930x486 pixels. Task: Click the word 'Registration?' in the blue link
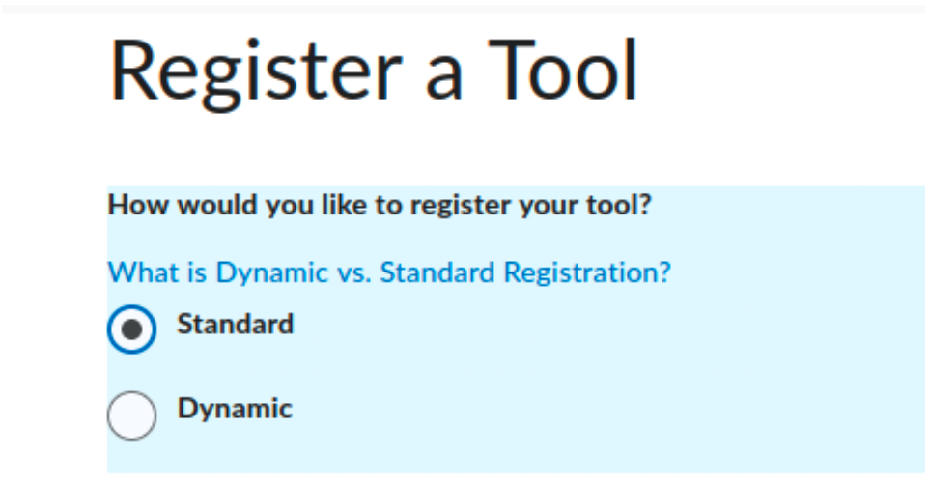coord(587,273)
